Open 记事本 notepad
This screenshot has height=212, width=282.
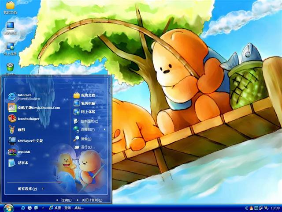(18, 163)
